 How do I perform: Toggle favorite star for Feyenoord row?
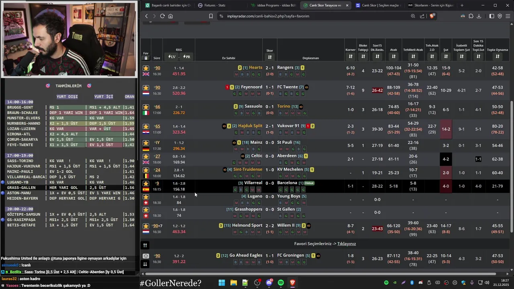click(146, 88)
